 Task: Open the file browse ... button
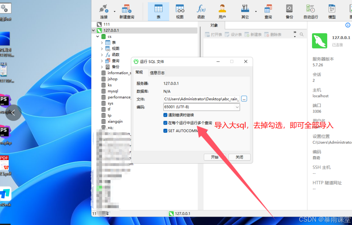[244, 99]
